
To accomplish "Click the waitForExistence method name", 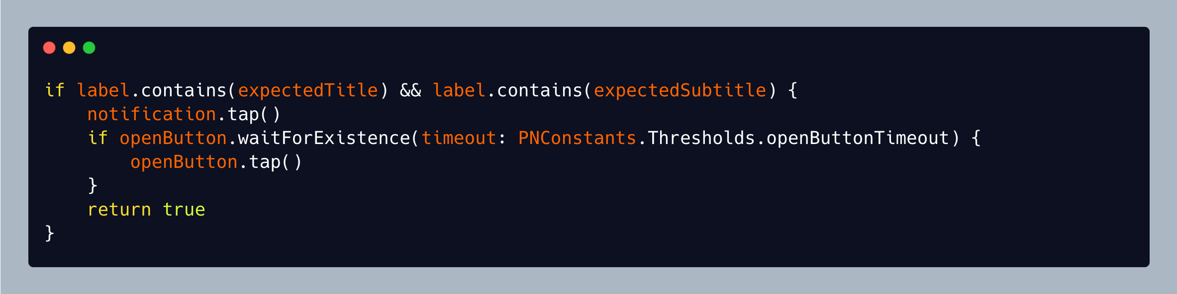I will point(324,138).
